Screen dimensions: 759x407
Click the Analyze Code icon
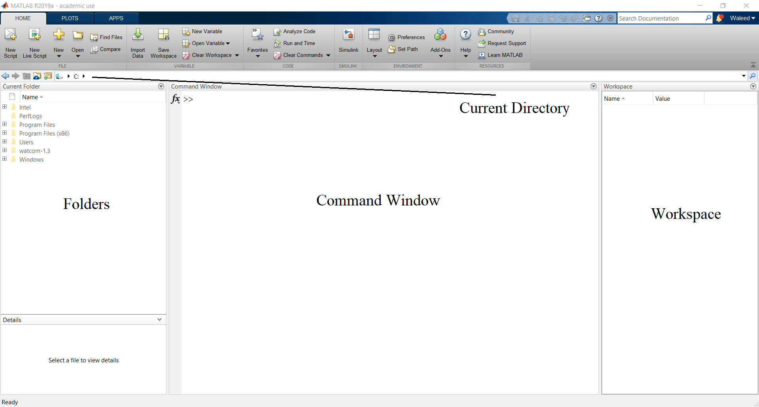tap(278, 32)
